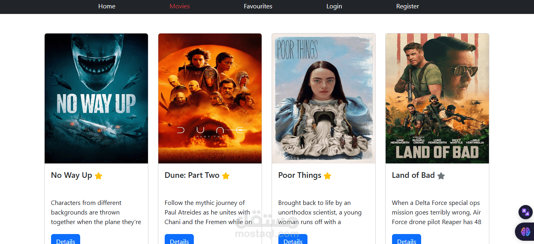Click the description starting "Follow the mythic journey"
The height and width of the screenshot is (244, 534).
(x=208, y=213)
